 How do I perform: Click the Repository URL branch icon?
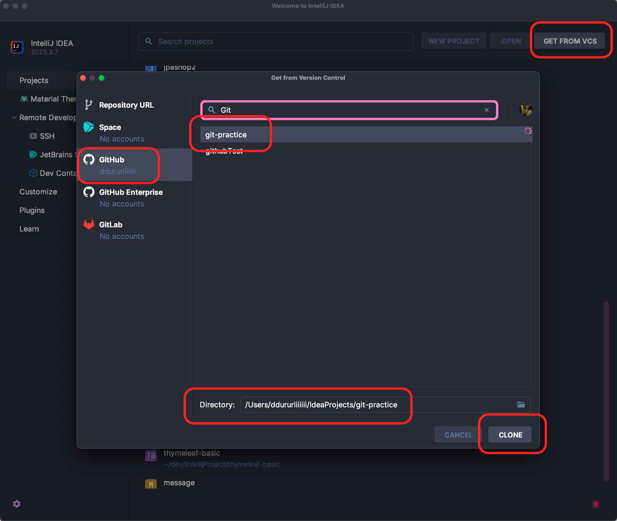click(x=89, y=105)
